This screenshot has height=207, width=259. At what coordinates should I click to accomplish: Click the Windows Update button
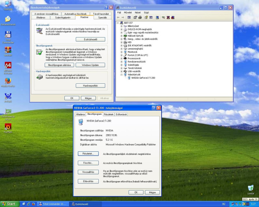(x=90, y=65)
